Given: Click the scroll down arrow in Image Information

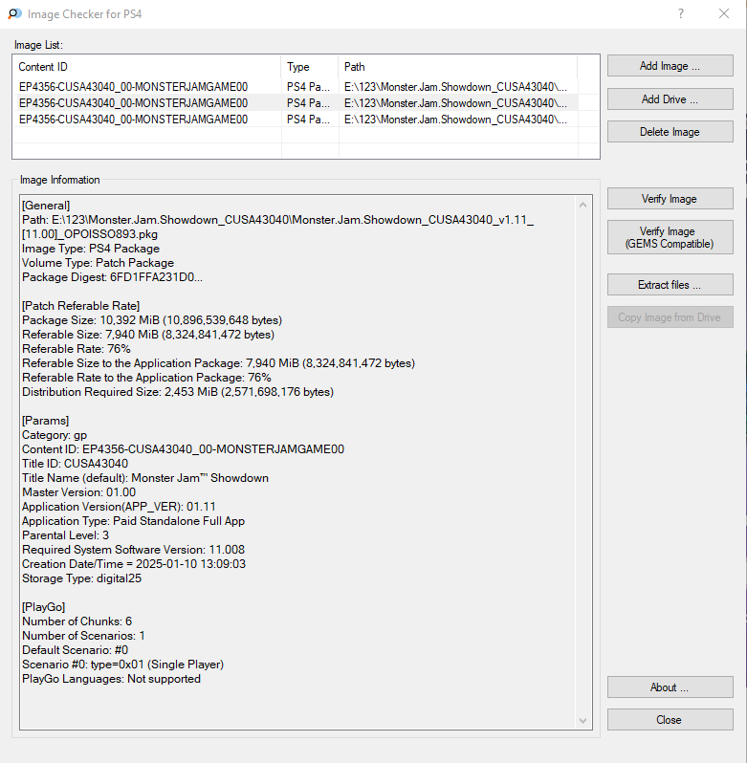Looking at the screenshot, I should pyautogui.click(x=583, y=721).
